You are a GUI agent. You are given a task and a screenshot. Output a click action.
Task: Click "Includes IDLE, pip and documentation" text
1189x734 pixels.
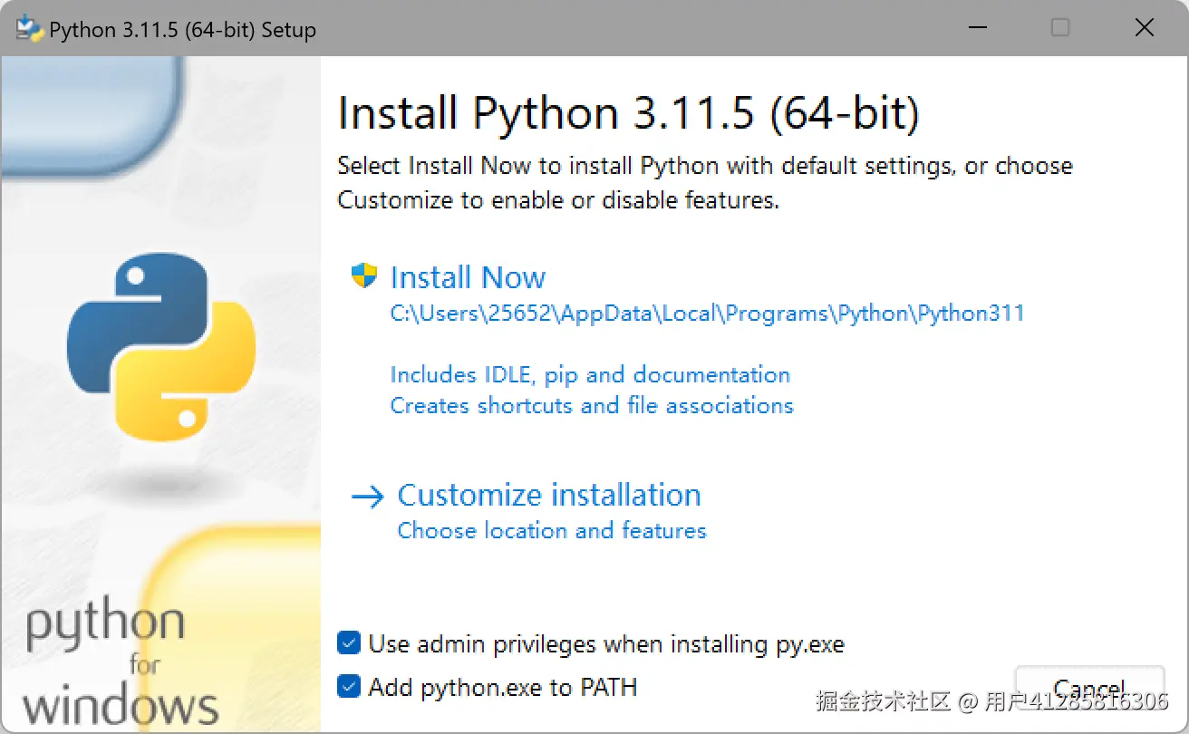coord(590,375)
